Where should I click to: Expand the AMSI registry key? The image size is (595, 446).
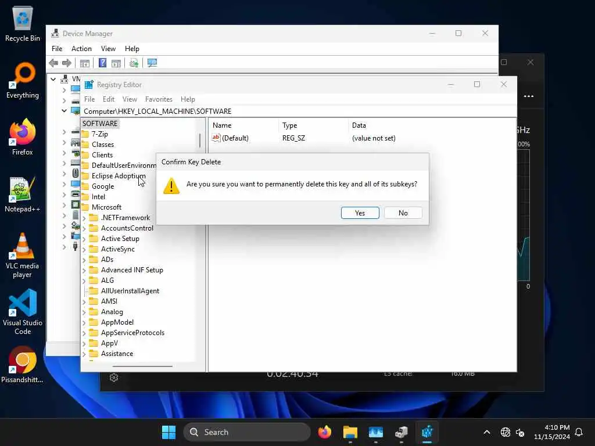(84, 302)
